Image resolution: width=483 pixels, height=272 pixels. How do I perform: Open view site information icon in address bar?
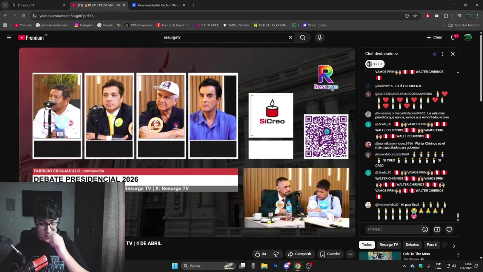(34, 16)
